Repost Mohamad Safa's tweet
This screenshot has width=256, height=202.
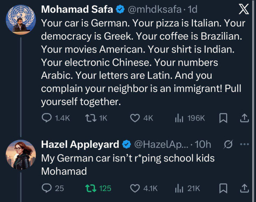pyautogui.click(x=87, y=118)
